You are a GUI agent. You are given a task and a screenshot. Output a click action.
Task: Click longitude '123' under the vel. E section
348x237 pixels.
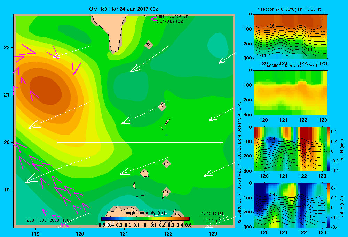[x=322, y=232]
